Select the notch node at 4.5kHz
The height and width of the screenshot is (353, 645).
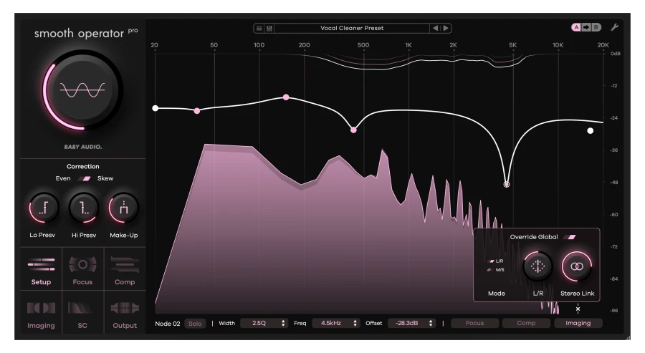pos(507,185)
